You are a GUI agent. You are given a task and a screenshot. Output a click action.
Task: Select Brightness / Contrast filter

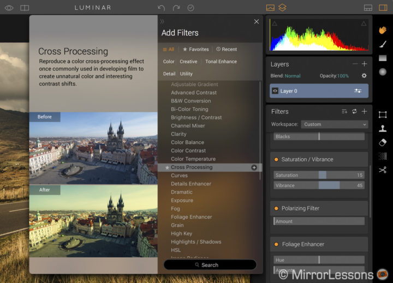point(196,117)
